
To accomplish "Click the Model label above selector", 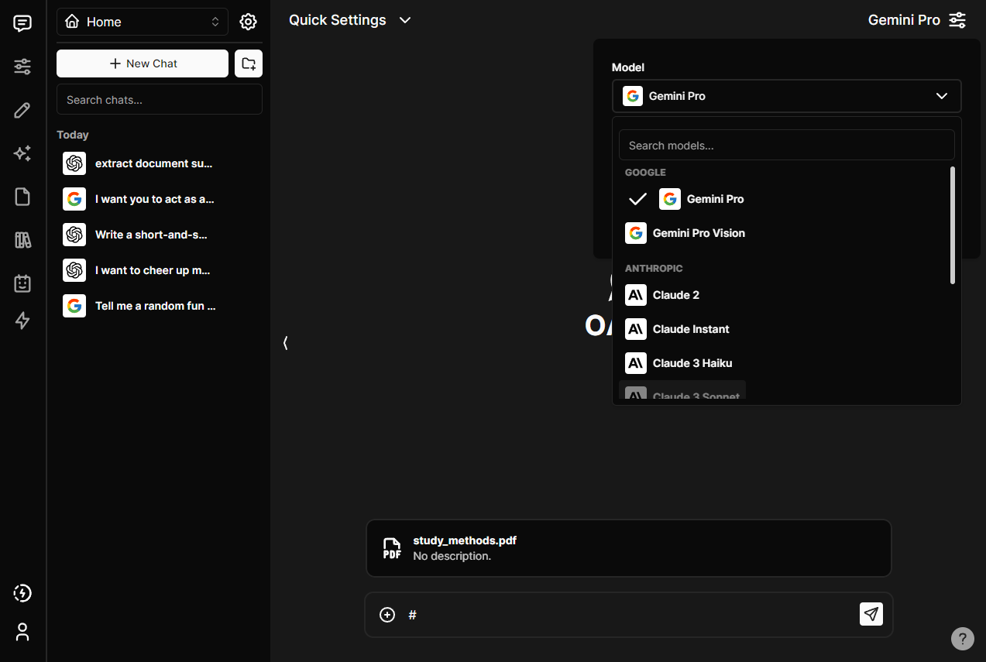I will coord(628,67).
